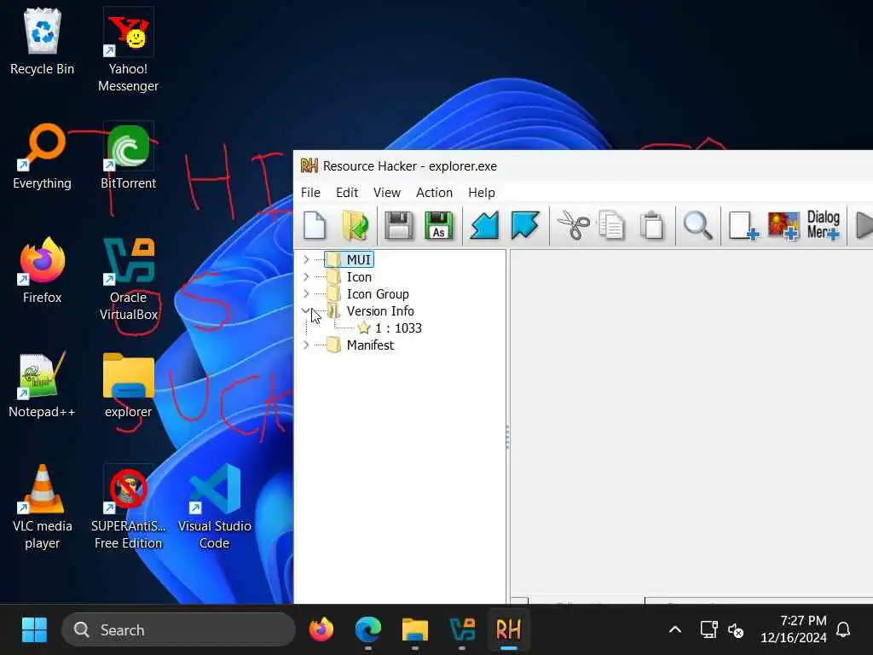Open the File menu
The image size is (873, 655).
pyautogui.click(x=310, y=192)
